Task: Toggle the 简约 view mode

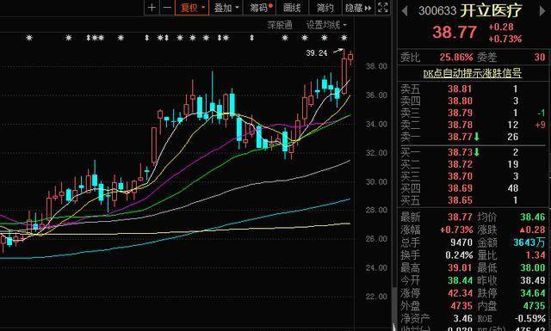Action: [325, 8]
